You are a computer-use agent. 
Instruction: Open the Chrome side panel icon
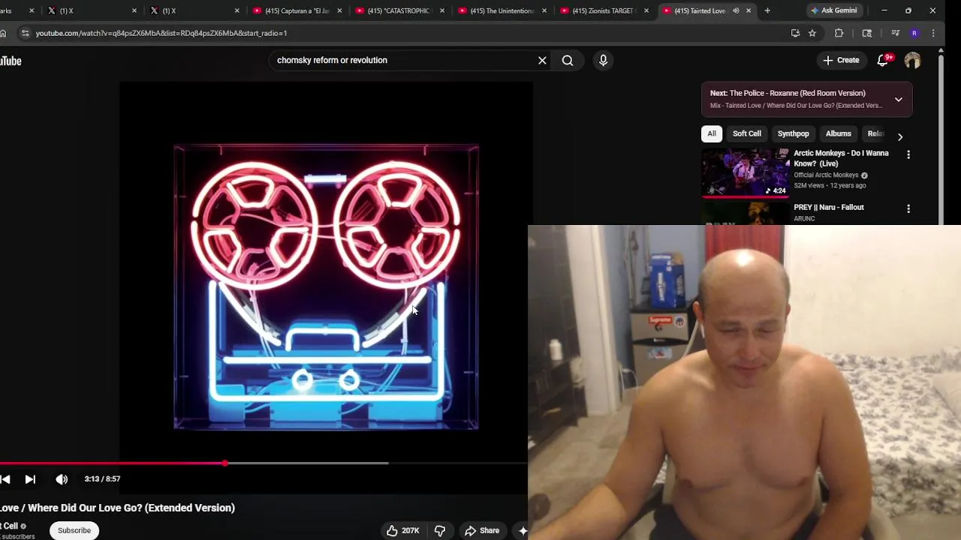click(867, 33)
